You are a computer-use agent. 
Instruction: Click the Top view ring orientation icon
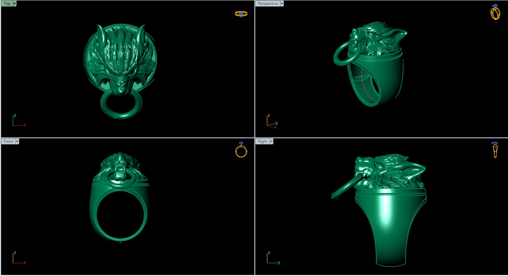[x=241, y=14]
